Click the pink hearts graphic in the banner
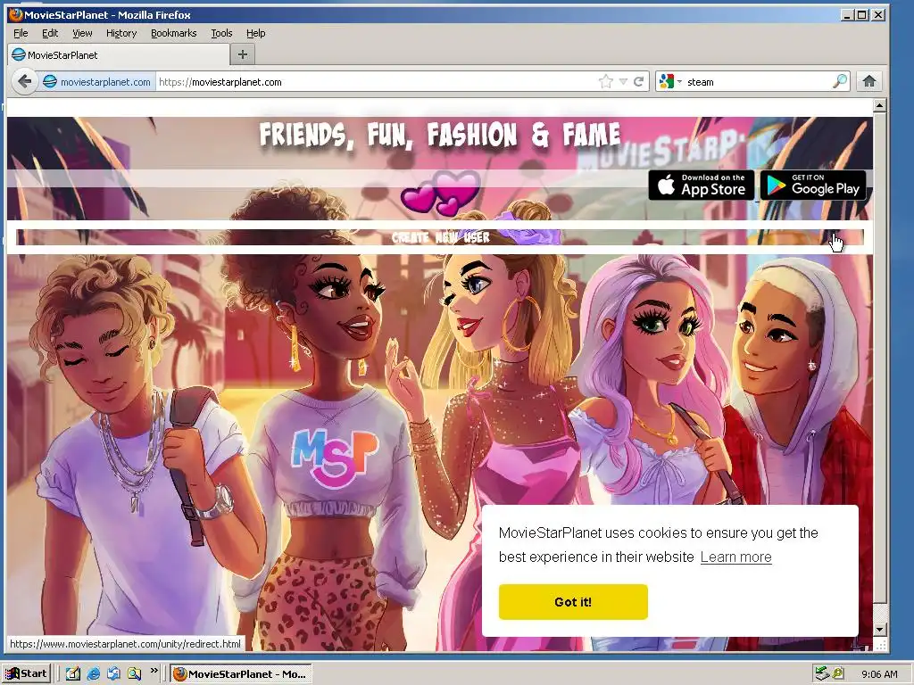Viewport: 914px width, 685px height. pyautogui.click(x=441, y=193)
